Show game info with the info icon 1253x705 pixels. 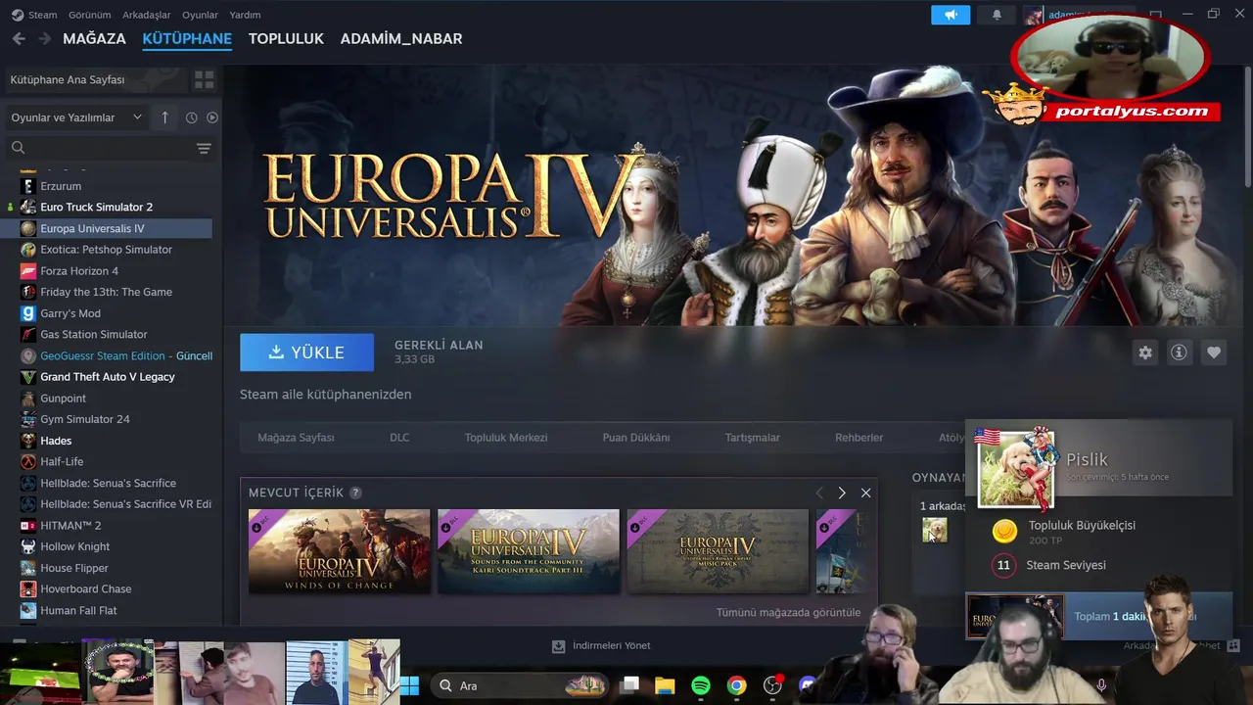coord(1179,352)
